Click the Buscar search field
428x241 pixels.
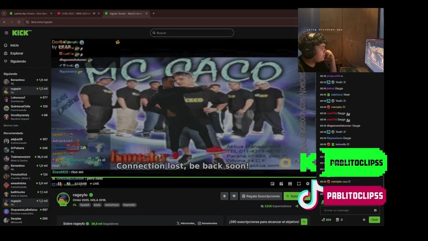(192, 33)
